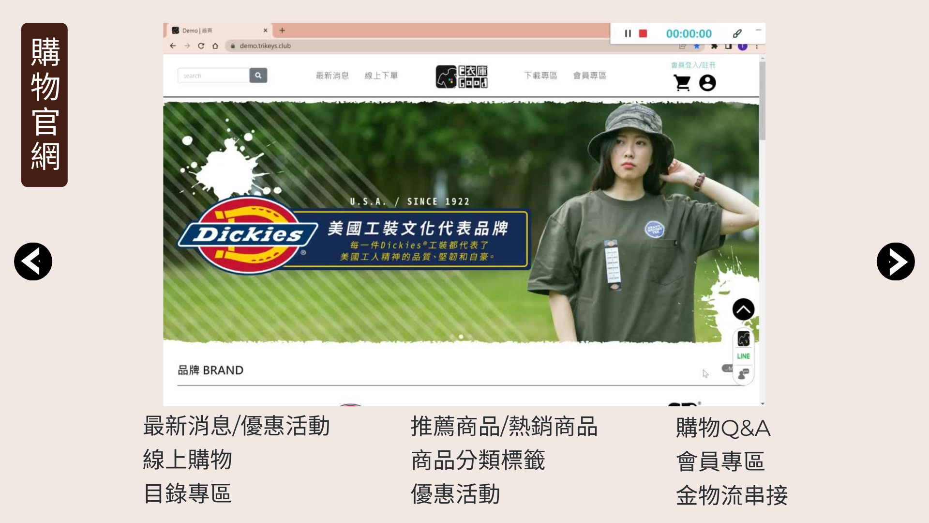Image resolution: width=929 pixels, height=523 pixels.
Task: Click the 購物官網 vertical title label
Action: click(x=45, y=105)
